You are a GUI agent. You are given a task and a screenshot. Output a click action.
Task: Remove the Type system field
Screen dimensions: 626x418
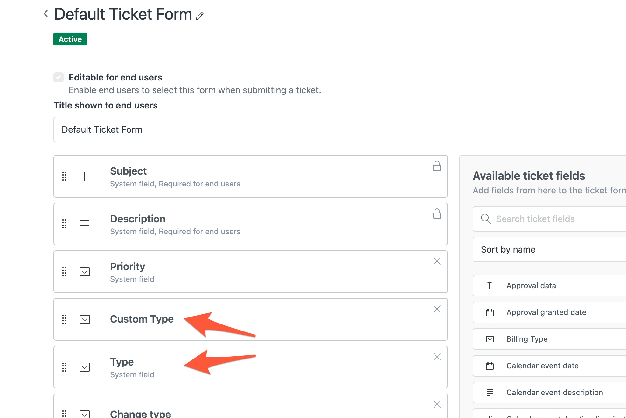(437, 357)
